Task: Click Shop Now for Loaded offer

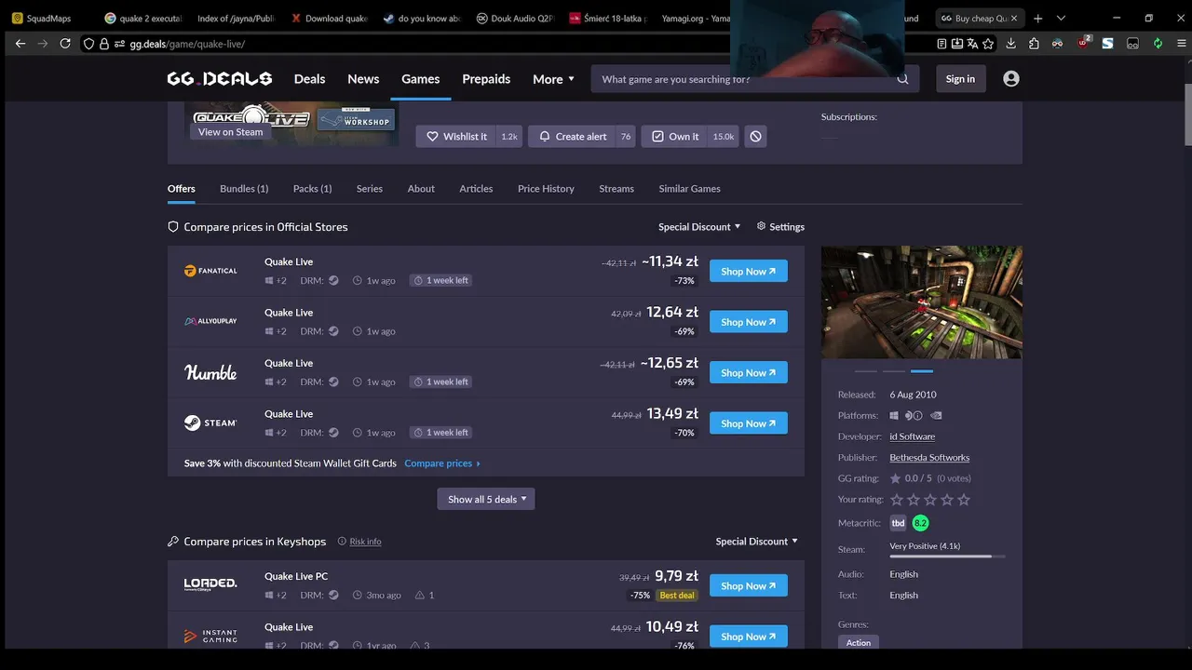Action: click(x=749, y=585)
